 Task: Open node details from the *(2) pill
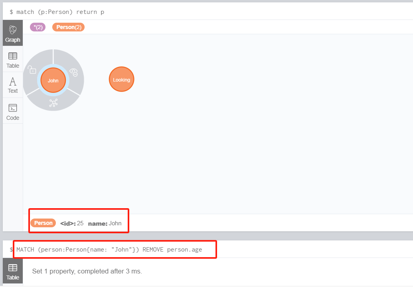pyautogui.click(x=38, y=27)
